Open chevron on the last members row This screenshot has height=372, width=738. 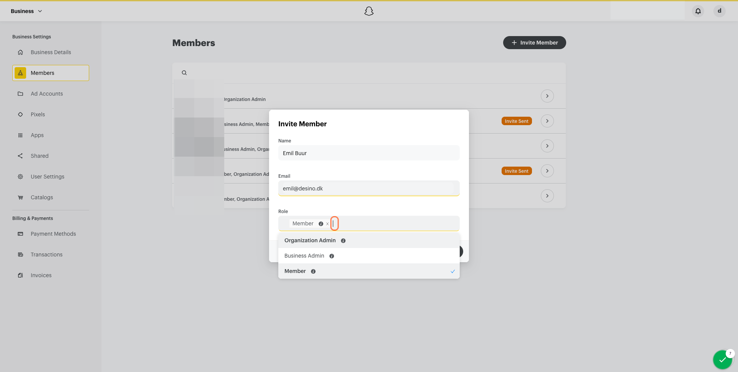547,196
